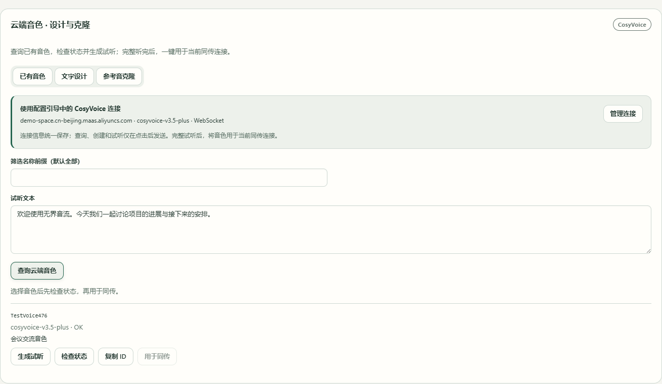662x384 pixels.
Task: Focus the 筛选名称前缀 input field
Action: (x=169, y=178)
